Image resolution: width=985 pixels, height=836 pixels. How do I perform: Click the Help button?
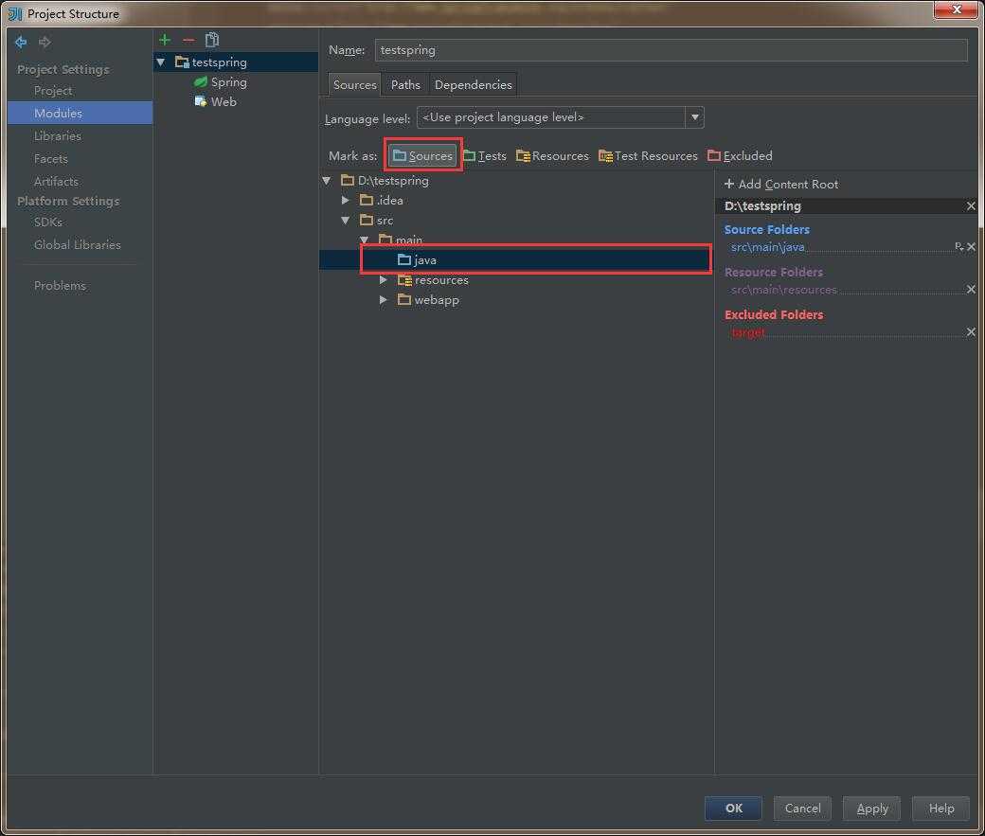click(941, 809)
